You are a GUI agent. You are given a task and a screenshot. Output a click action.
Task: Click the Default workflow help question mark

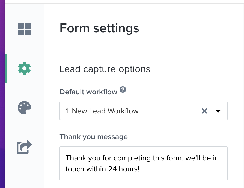click(123, 90)
